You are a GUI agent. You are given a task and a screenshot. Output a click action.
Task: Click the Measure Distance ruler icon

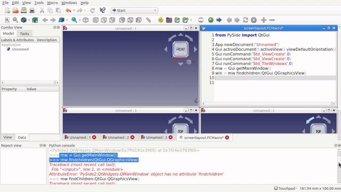coord(148,20)
